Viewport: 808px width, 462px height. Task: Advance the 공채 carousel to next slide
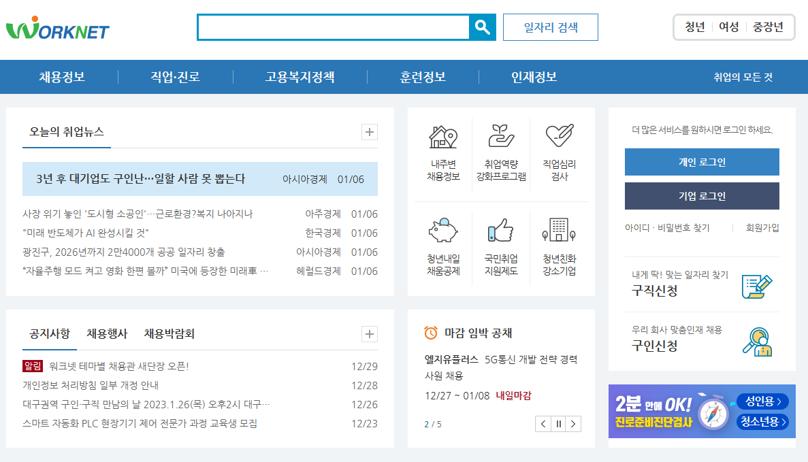click(574, 423)
